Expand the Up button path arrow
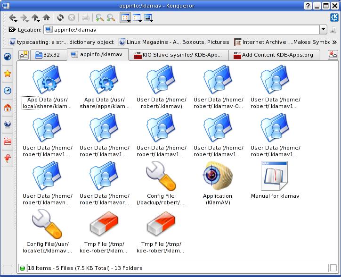 pos(39,21)
